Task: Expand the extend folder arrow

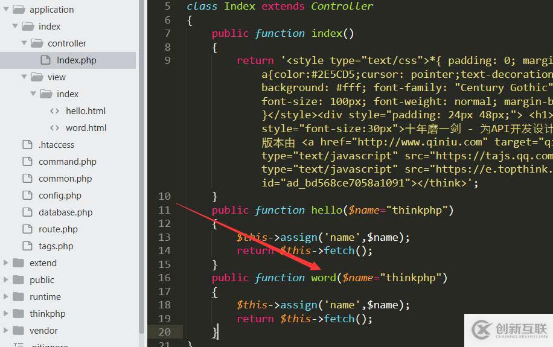Action: tap(5, 263)
